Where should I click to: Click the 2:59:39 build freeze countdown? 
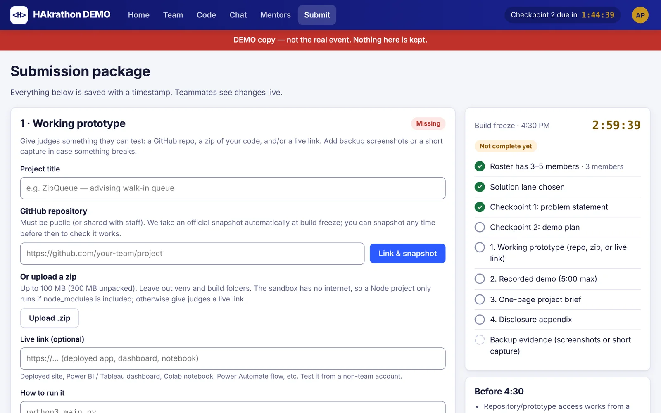616,125
